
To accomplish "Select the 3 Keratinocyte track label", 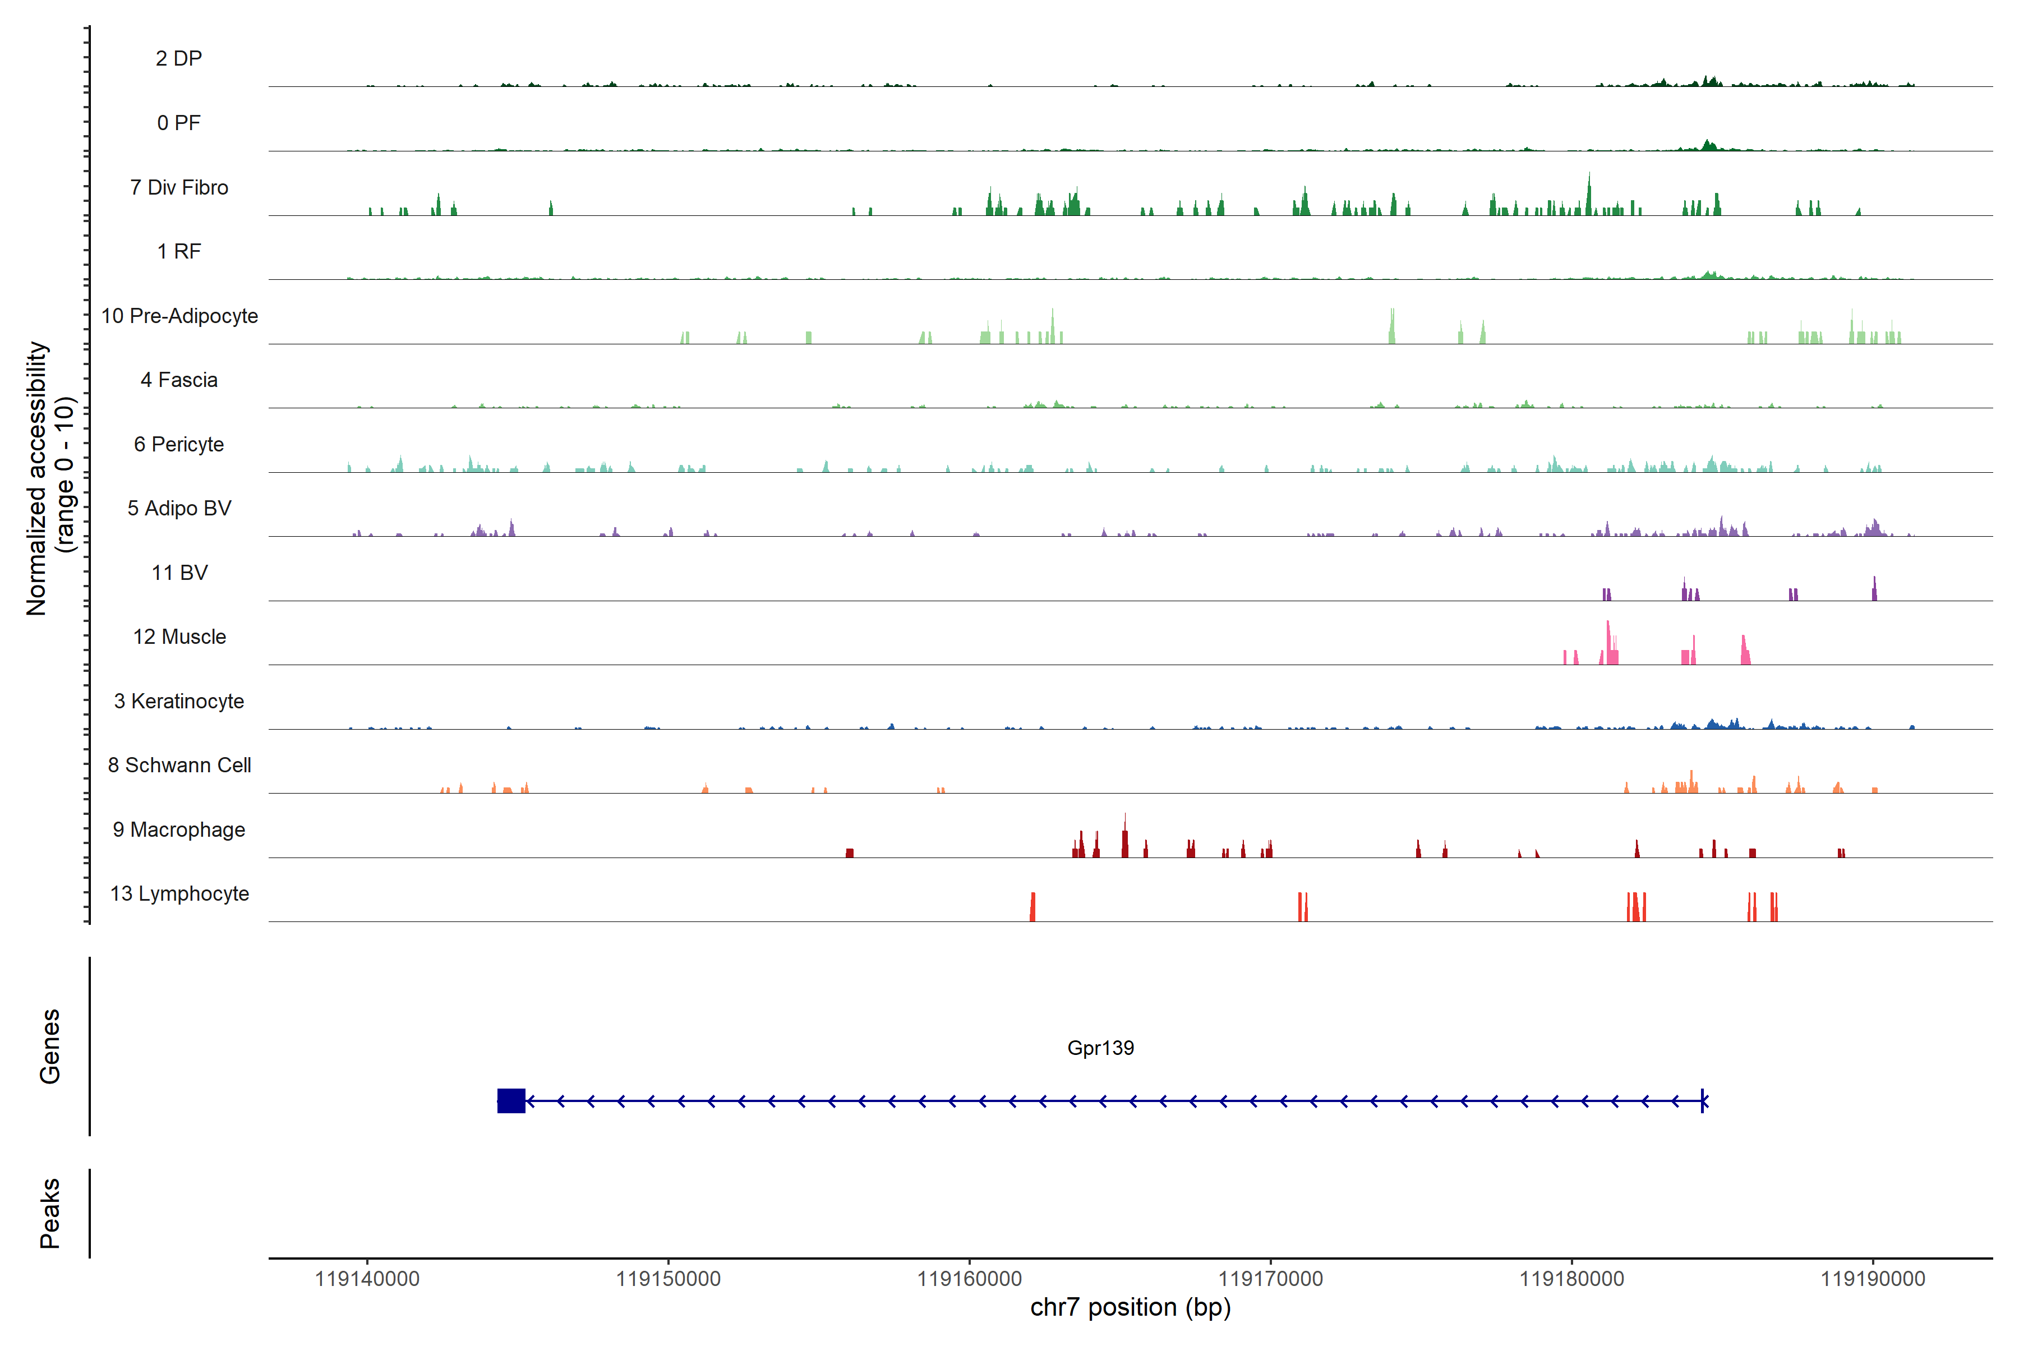I will [178, 702].
